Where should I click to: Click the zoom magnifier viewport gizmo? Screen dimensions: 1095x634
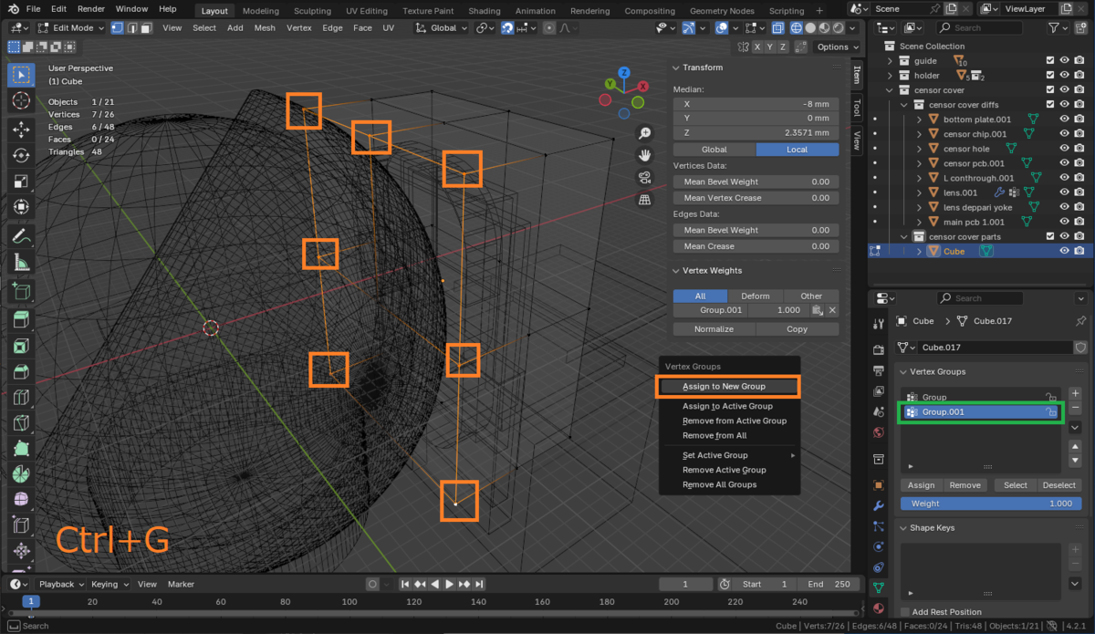(x=645, y=133)
